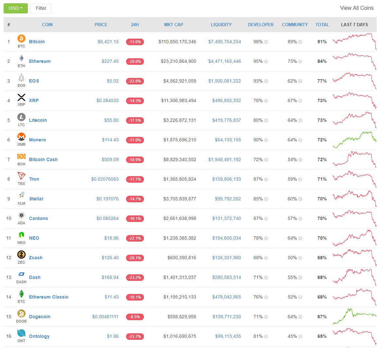Image resolution: width=380 pixels, height=348 pixels.
Task: Click Dogecoin's green 7-day sparkline chart
Action: (354, 316)
